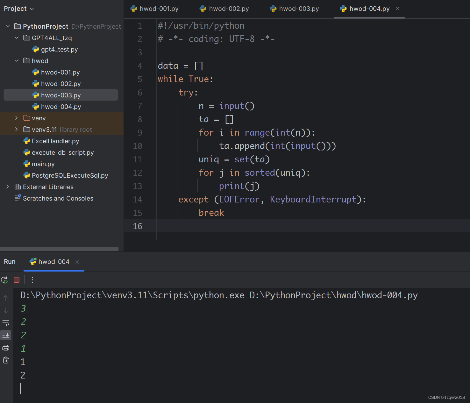
Task: Expand the venv folder
Action: [x=17, y=118]
